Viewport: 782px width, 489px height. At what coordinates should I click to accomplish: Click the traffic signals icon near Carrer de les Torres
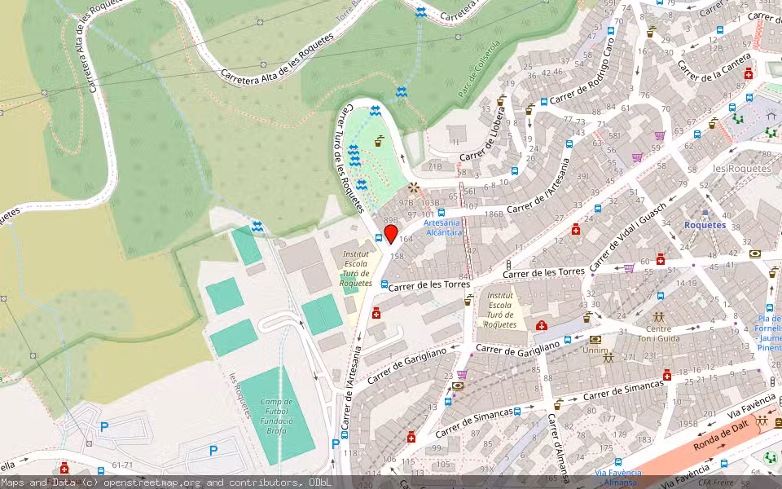tap(510, 263)
